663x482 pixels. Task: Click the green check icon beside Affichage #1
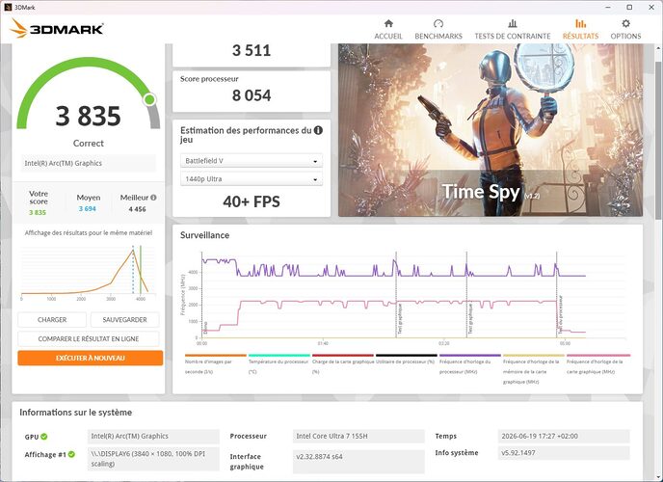click(71, 454)
